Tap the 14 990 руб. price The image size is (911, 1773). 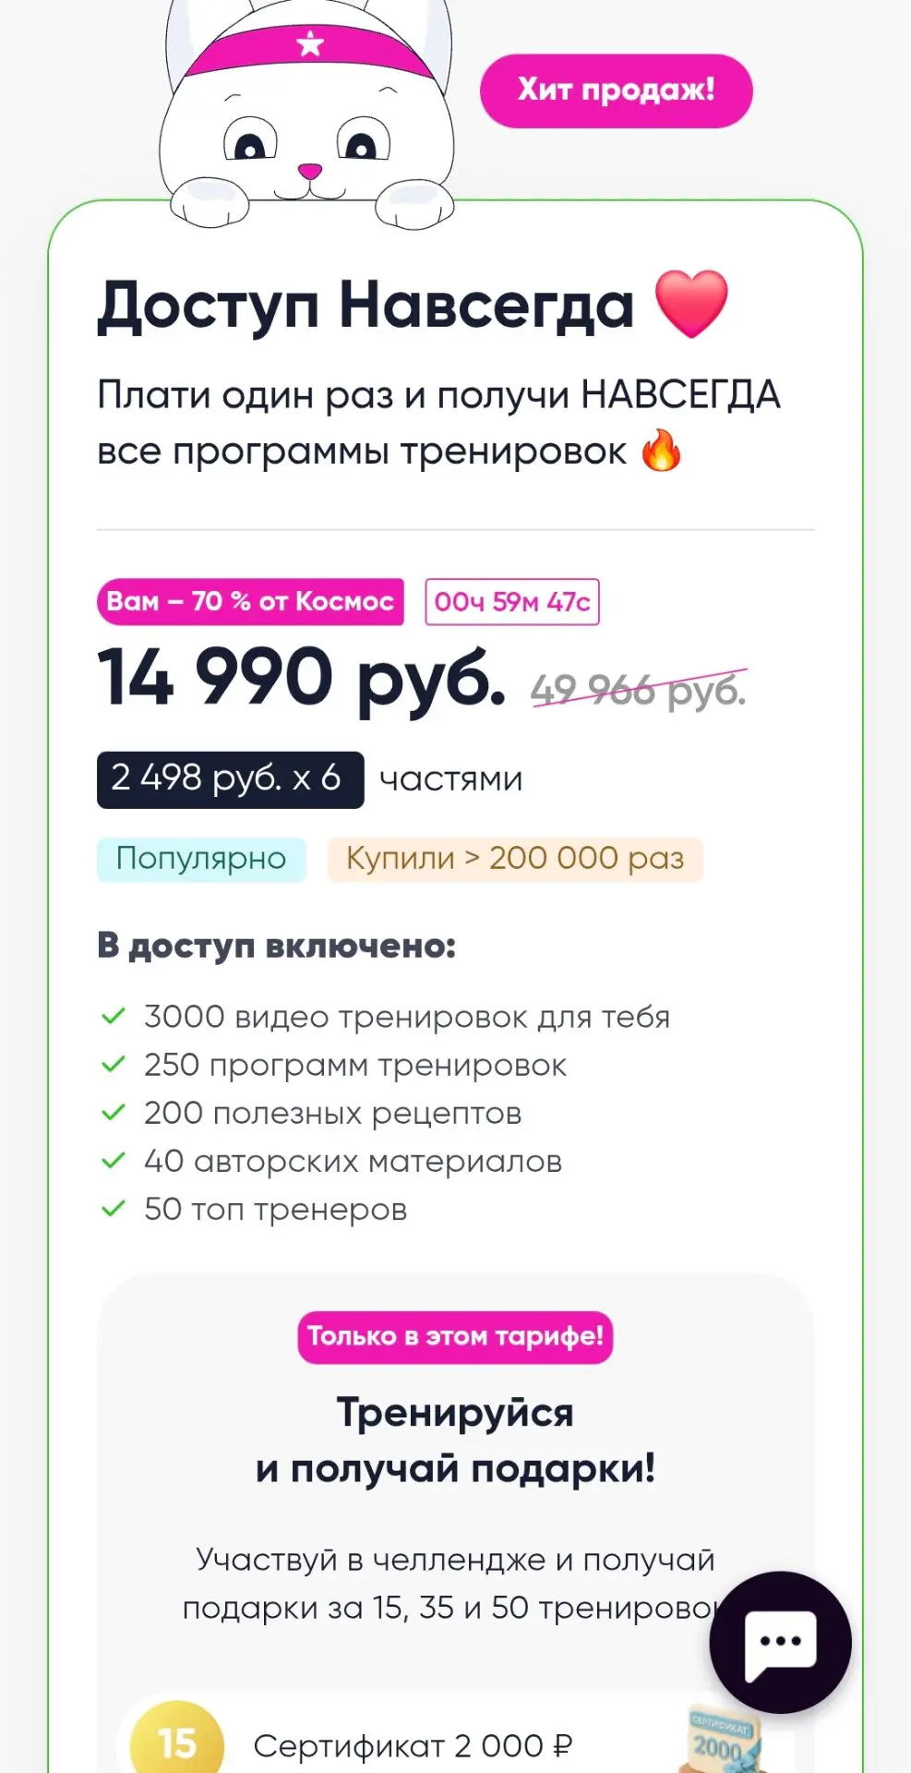(x=302, y=678)
